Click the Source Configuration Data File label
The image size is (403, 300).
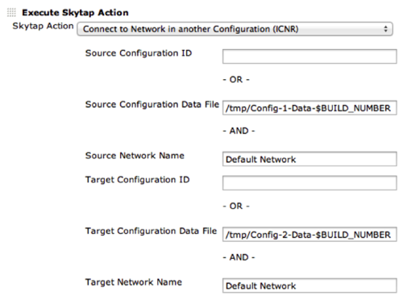tap(152, 105)
